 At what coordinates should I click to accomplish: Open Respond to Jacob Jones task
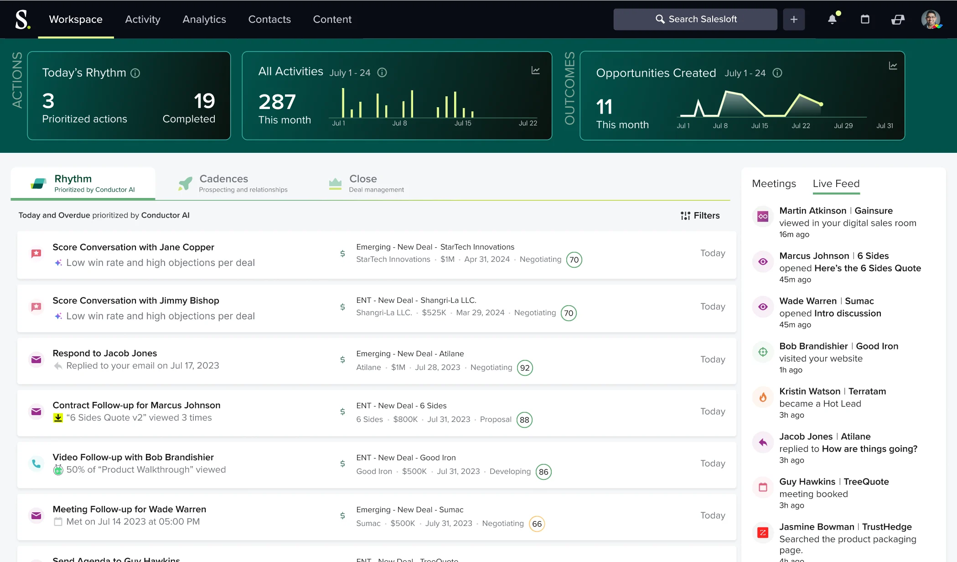tap(105, 354)
